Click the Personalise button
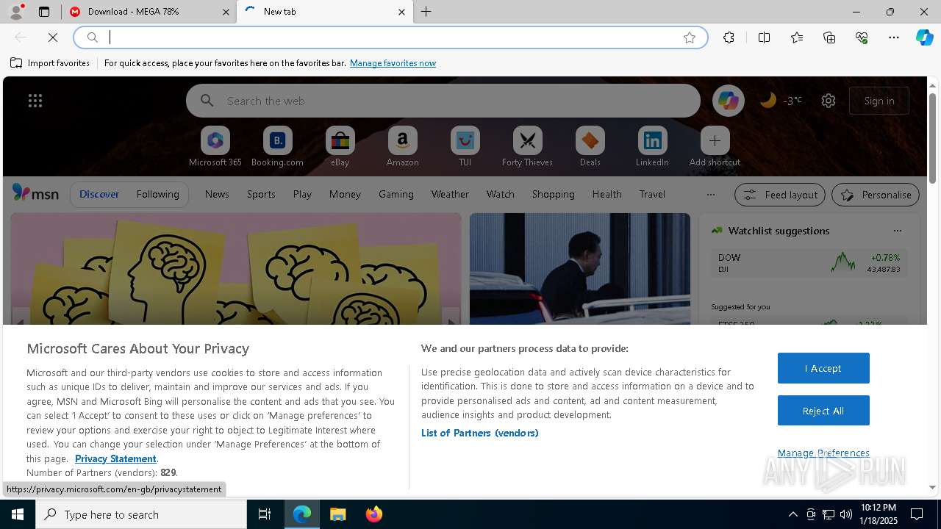941x529 pixels. [876, 195]
